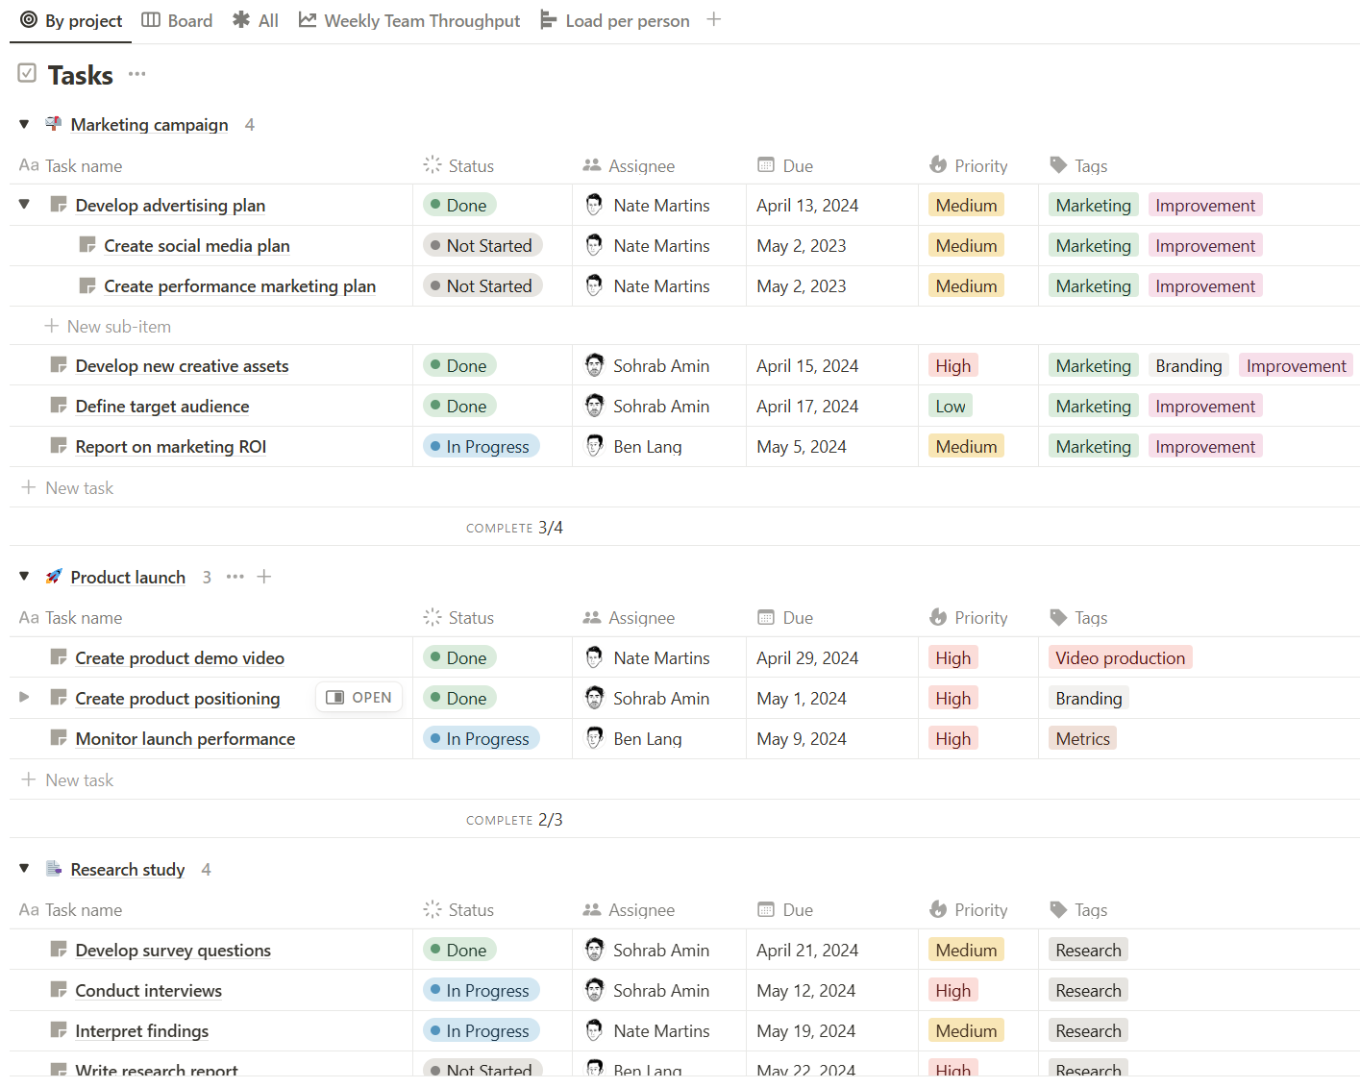The height and width of the screenshot is (1088, 1360).
Task: Click the plus icon to add a view
Action: [713, 19]
